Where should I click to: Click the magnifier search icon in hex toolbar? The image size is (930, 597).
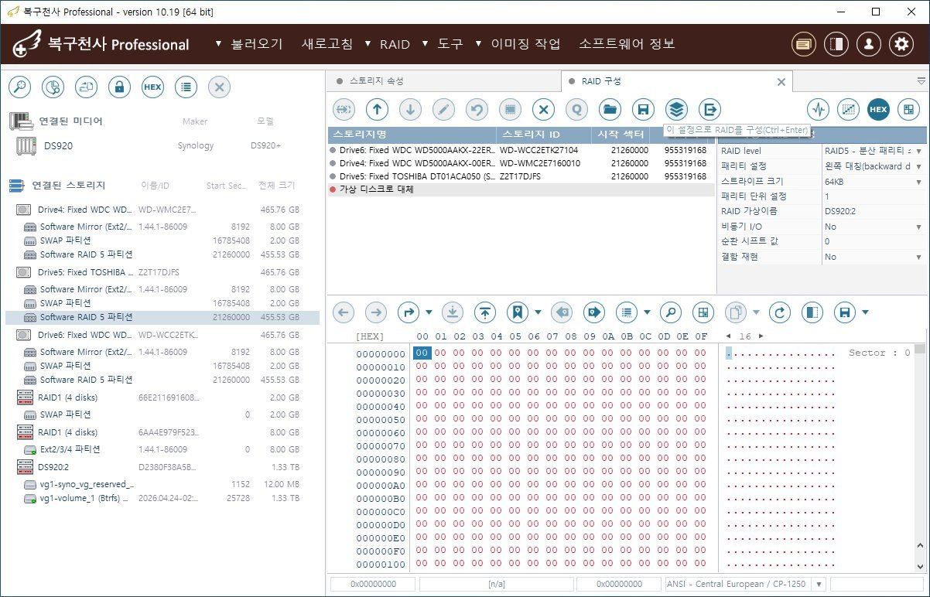(x=670, y=312)
